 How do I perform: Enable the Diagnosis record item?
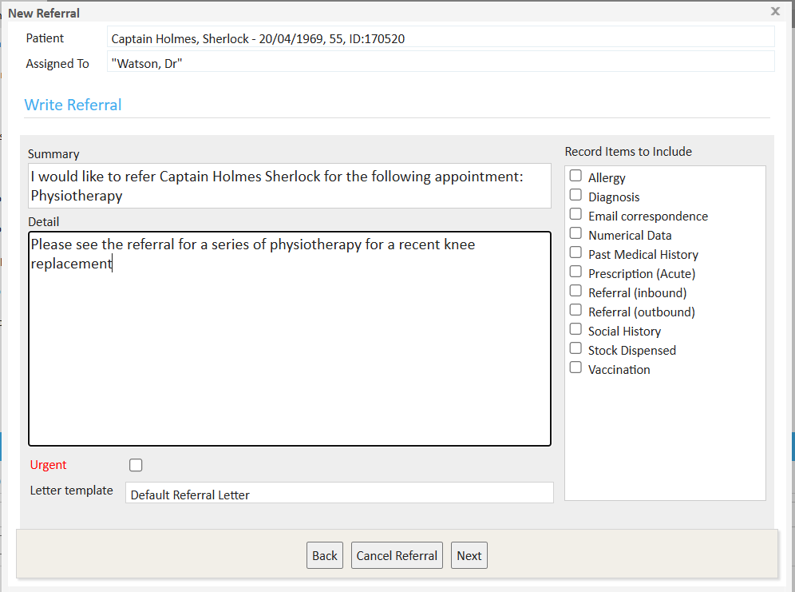pyautogui.click(x=575, y=196)
